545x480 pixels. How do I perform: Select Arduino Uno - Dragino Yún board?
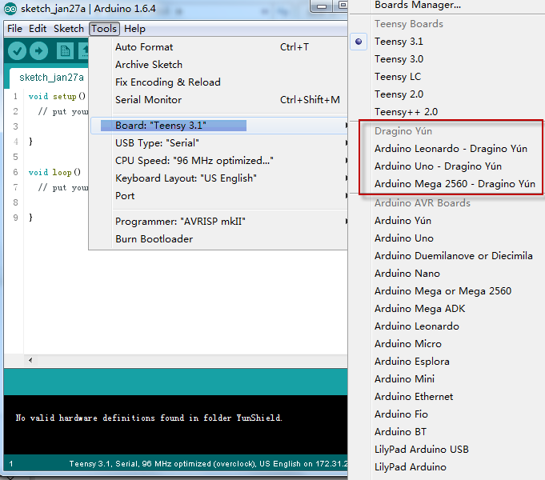(x=438, y=166)
